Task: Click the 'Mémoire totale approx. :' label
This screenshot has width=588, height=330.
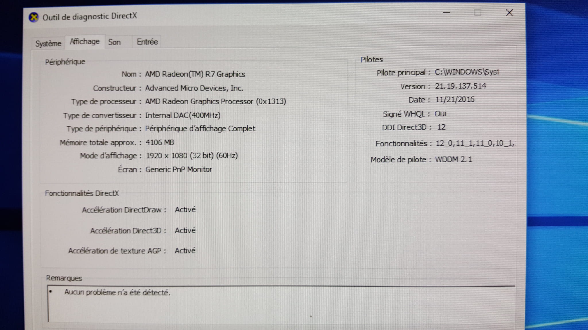Action: point(101,143)
